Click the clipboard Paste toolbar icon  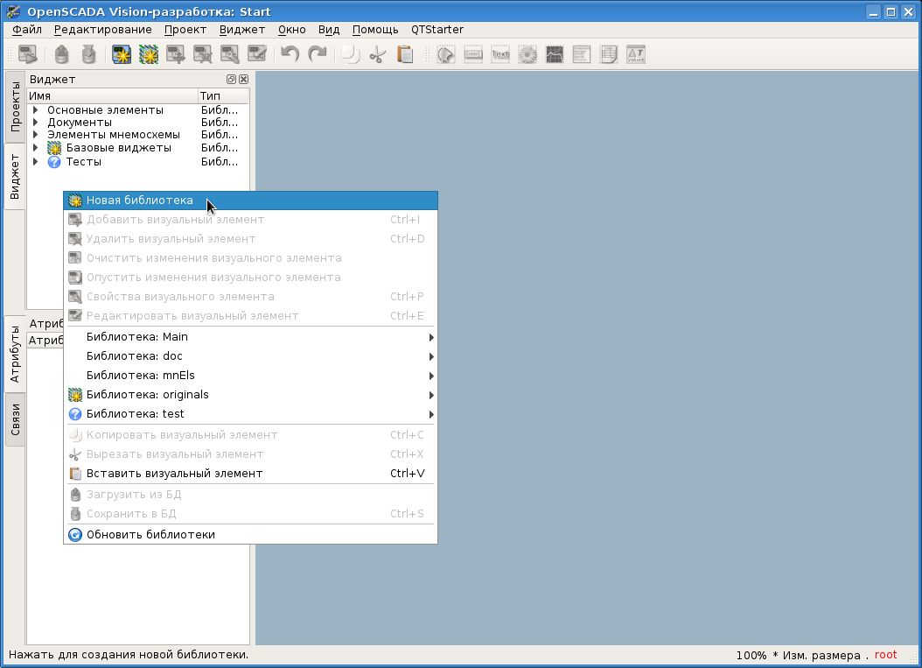click(x=405, y=55)
